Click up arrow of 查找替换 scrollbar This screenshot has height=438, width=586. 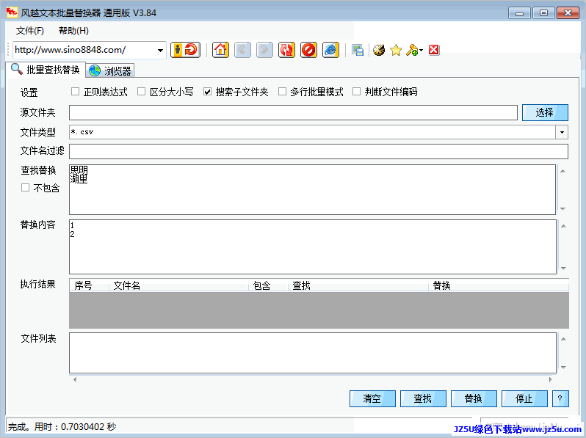563,171
